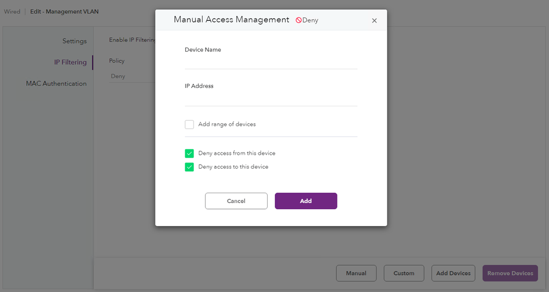Click the Edit - Management VLAN page title
Screen dimensions: 549x292
(64, 12)
